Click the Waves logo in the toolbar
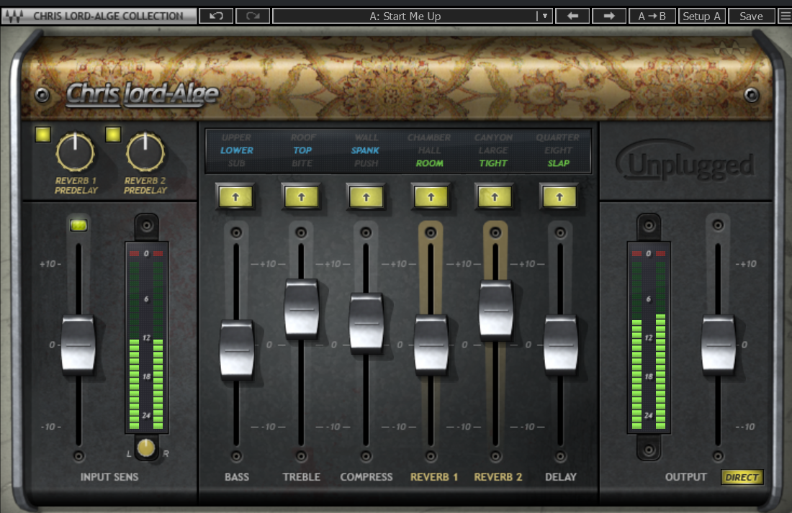Image resolution: width=792 pixels, height=513 pixels. pyautogui.click(x=14, y=16)
